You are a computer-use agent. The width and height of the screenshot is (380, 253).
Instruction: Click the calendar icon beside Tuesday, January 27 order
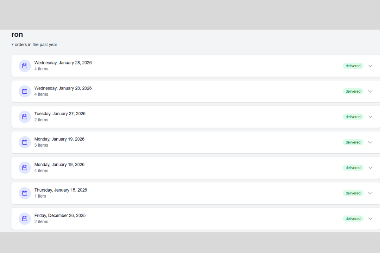25,117
